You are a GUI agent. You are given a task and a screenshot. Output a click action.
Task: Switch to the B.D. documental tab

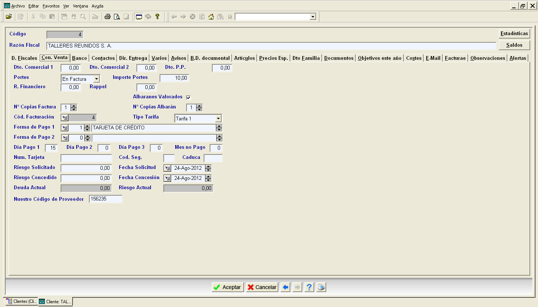[x=210, y=58]
